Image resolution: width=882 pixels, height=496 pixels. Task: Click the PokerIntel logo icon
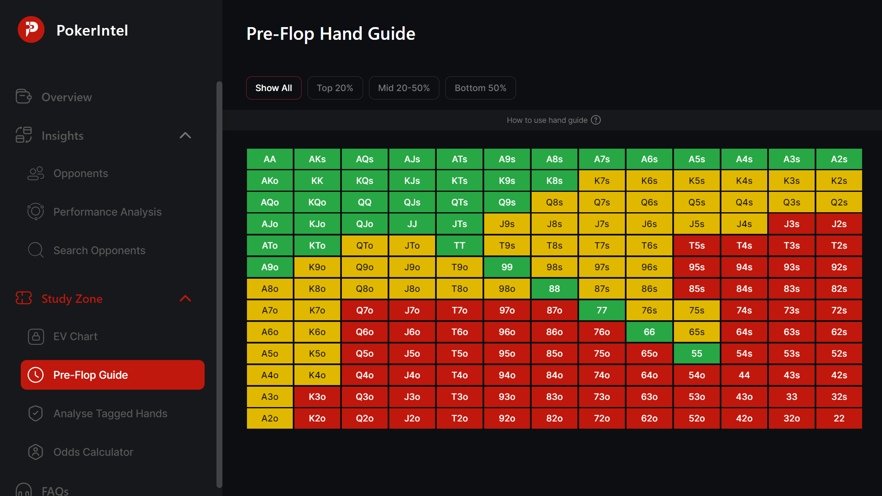point(31,30)
